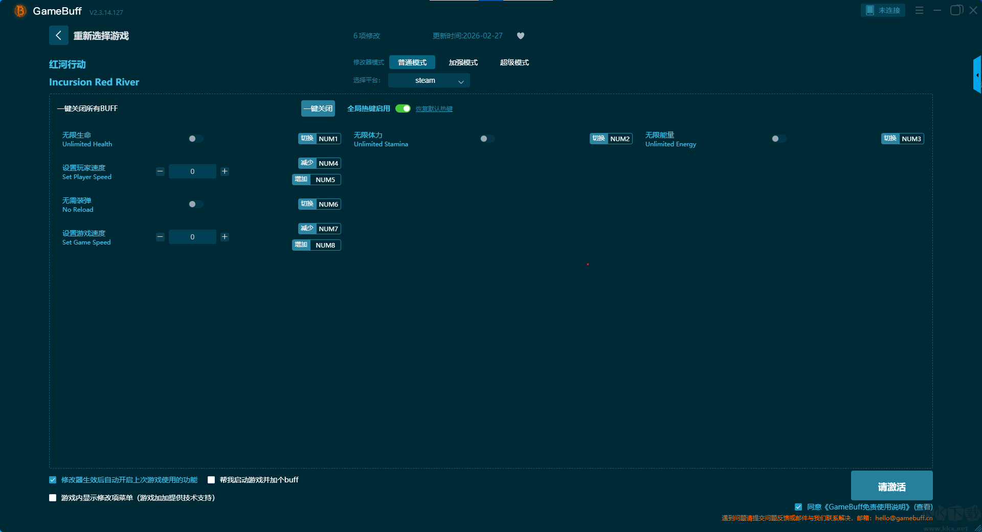Click the heart favorite icon

pyautogui.click(x=520, y=36)
